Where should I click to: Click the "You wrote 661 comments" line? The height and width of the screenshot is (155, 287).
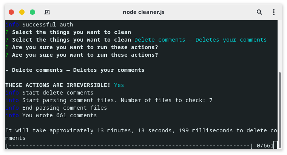(x=59, y=115)
